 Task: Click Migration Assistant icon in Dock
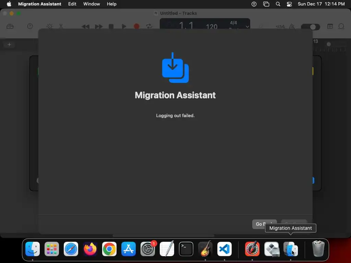(x=291, y=249)
